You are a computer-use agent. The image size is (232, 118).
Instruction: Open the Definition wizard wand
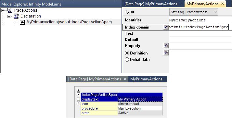pos(166,53)
